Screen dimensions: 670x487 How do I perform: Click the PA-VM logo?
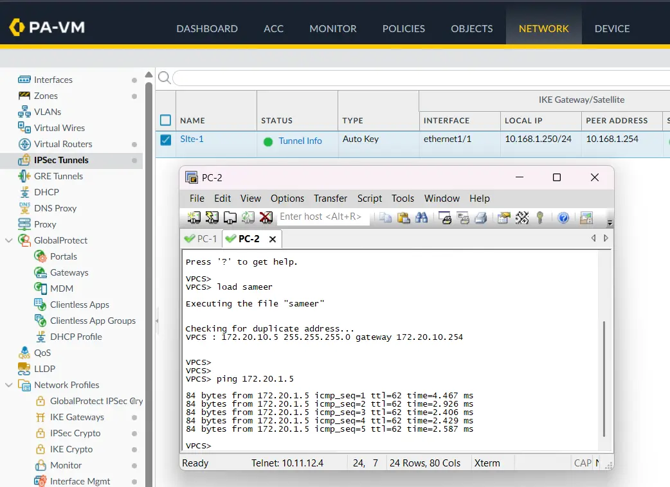46,28
